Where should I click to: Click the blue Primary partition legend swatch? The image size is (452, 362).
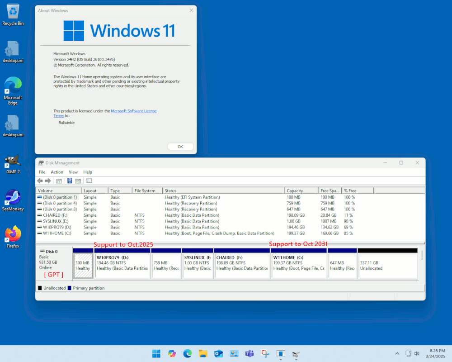click(x=70, y=288)
